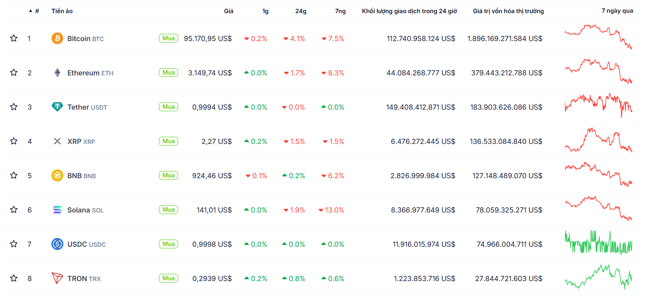
Task: Click the 7 ngày qua column header
Action: point(617,11)
